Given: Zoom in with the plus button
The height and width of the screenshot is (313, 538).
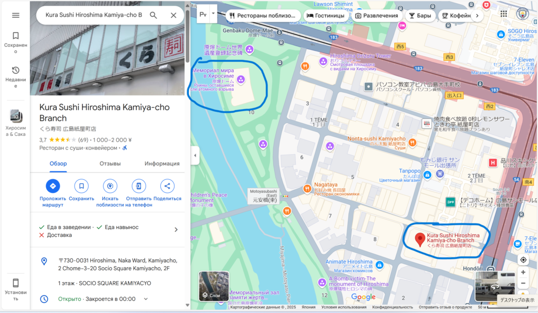Looking at the screenshot, I should coord(523,272).
